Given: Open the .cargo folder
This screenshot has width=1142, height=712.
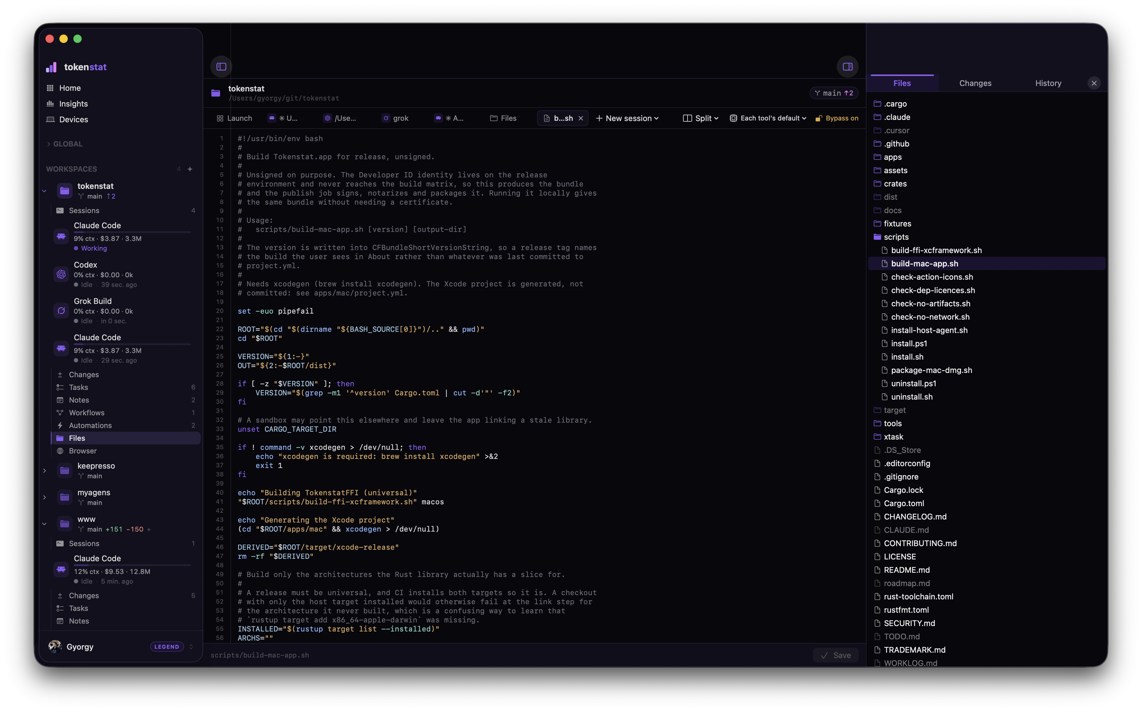Looking at the screenshot, I should 987,104.
